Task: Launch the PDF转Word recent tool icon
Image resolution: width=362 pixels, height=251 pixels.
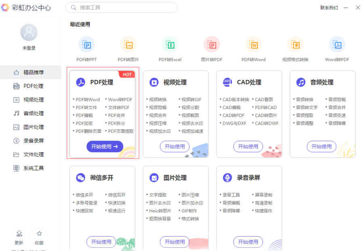Action: pyautogui.click(x=253, y=44)
